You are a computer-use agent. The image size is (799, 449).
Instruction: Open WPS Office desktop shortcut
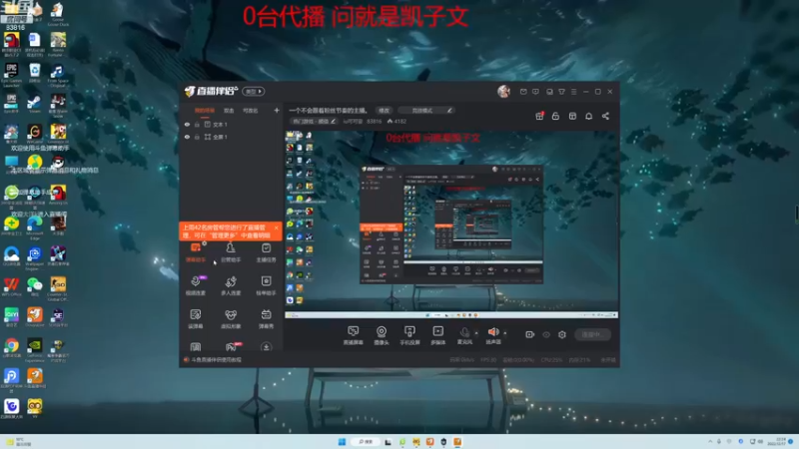click(11, 287)
